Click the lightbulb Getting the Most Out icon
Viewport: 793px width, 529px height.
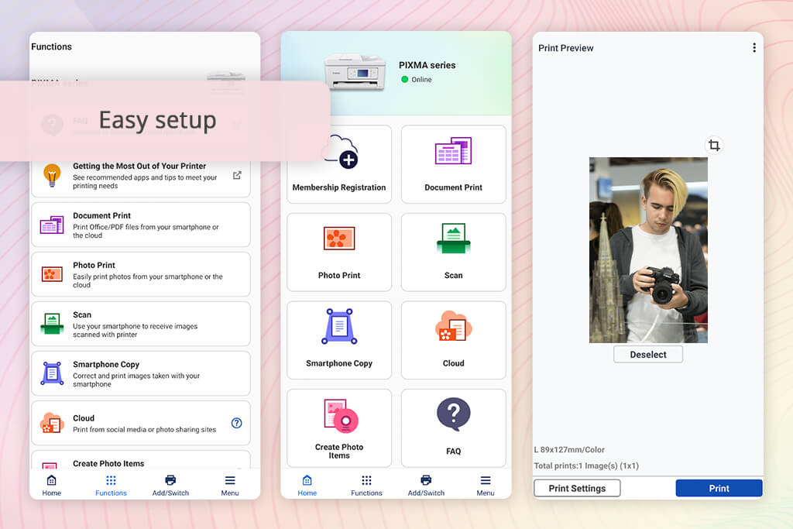point(52,175)
